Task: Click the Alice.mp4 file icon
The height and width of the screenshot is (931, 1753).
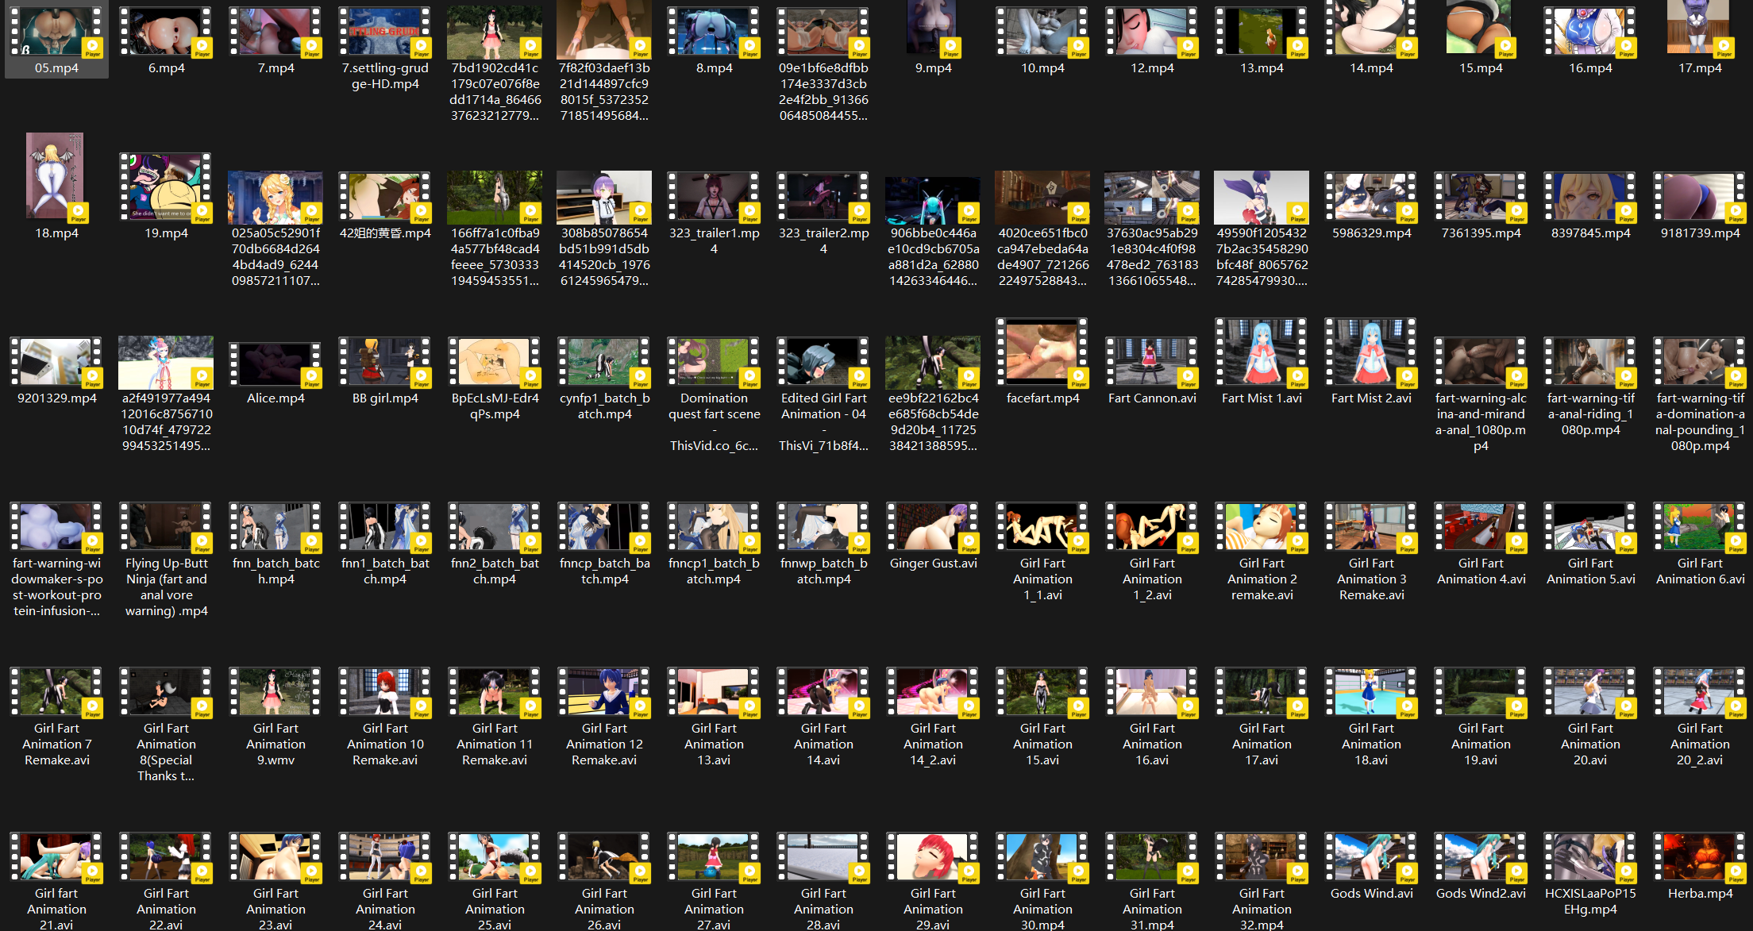Action: tap(275, 364)
